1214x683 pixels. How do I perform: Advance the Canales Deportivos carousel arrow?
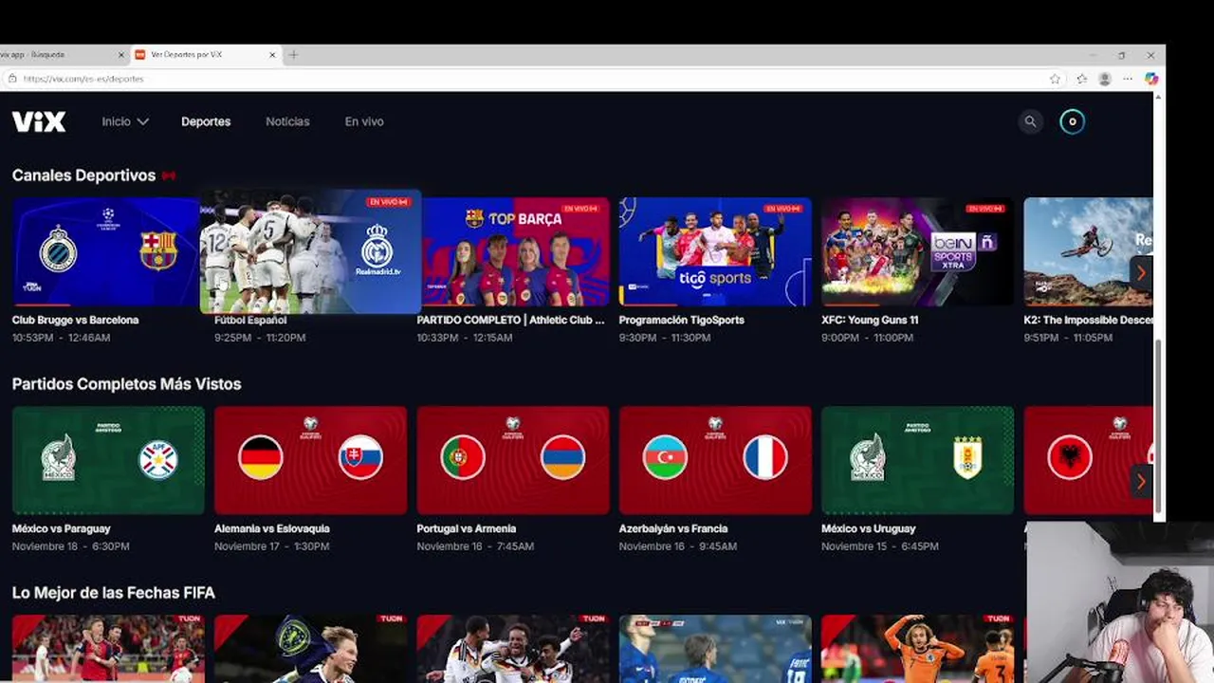point(1141,273)
